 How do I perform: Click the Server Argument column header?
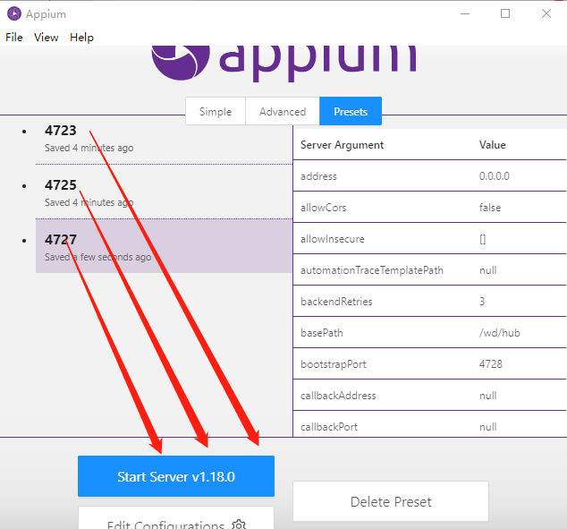[342, 145]
